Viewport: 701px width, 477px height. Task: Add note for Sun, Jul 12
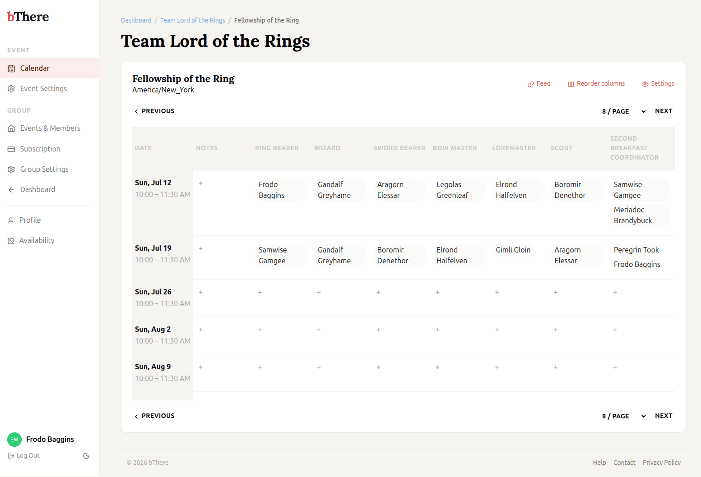pyautogui.click(x=201, y=183)
